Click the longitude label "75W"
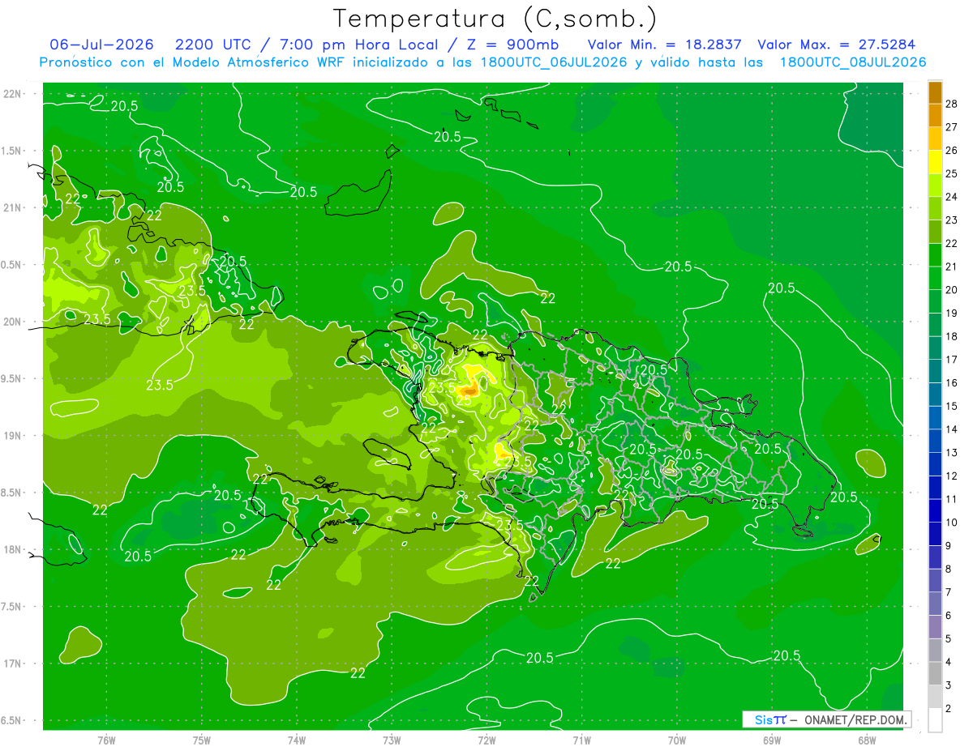Viewport: 973px width, 751px height. [202, 740]
